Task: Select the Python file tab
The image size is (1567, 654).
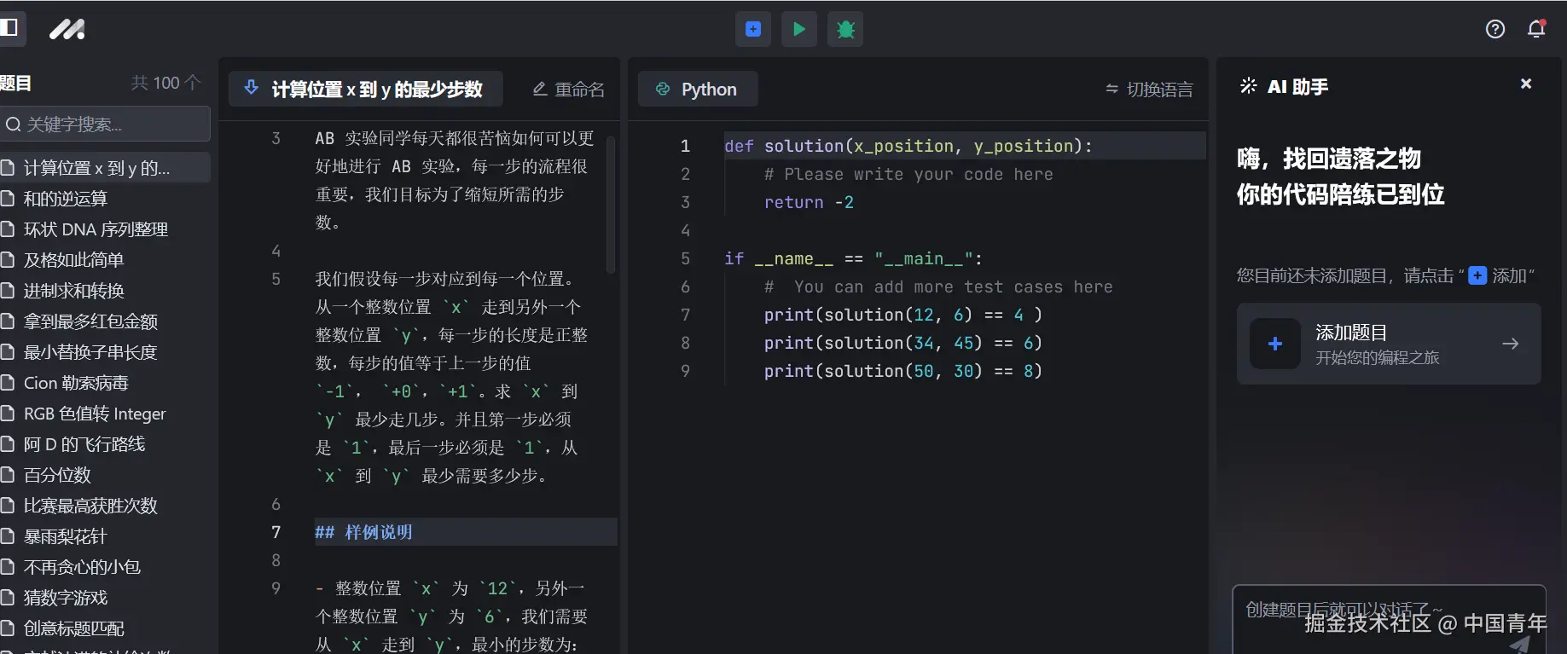Action: [697, 90]
